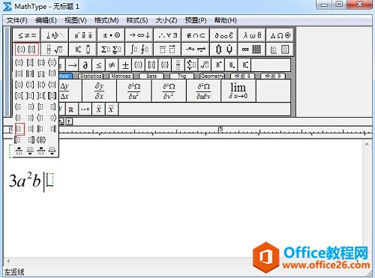Image resolution: width=375 pixels, height=278 pixels.
Task: Insert plus-minus sign from small bar
Action: tap(125, 65)
